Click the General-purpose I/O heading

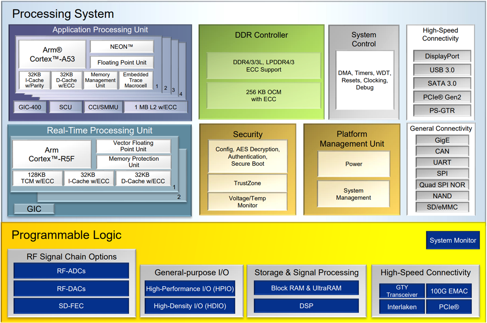(x=192, y=272)
